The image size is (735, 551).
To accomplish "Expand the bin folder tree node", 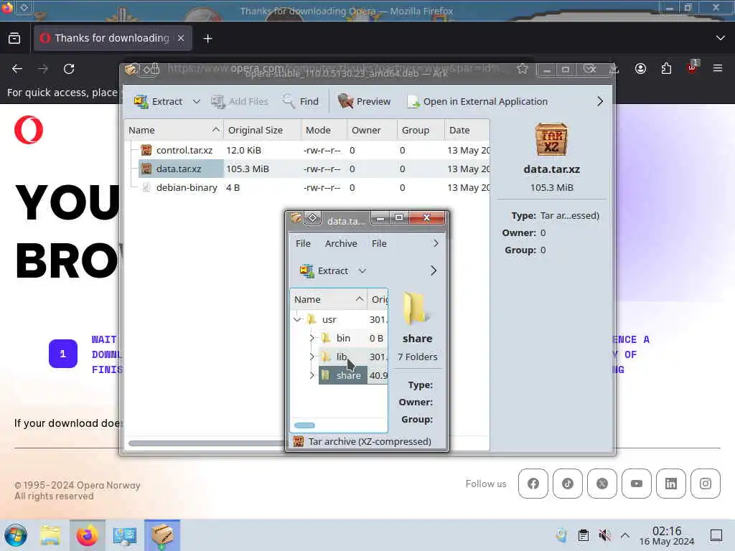I will pos(312,339).
